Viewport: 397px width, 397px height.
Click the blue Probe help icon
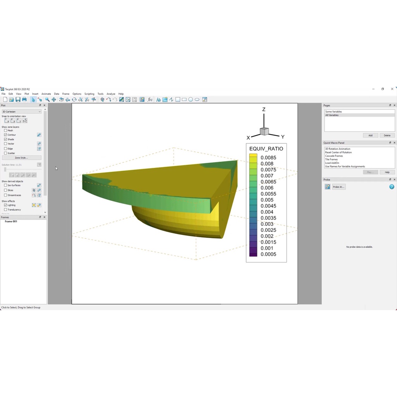[x=392, y=187]
